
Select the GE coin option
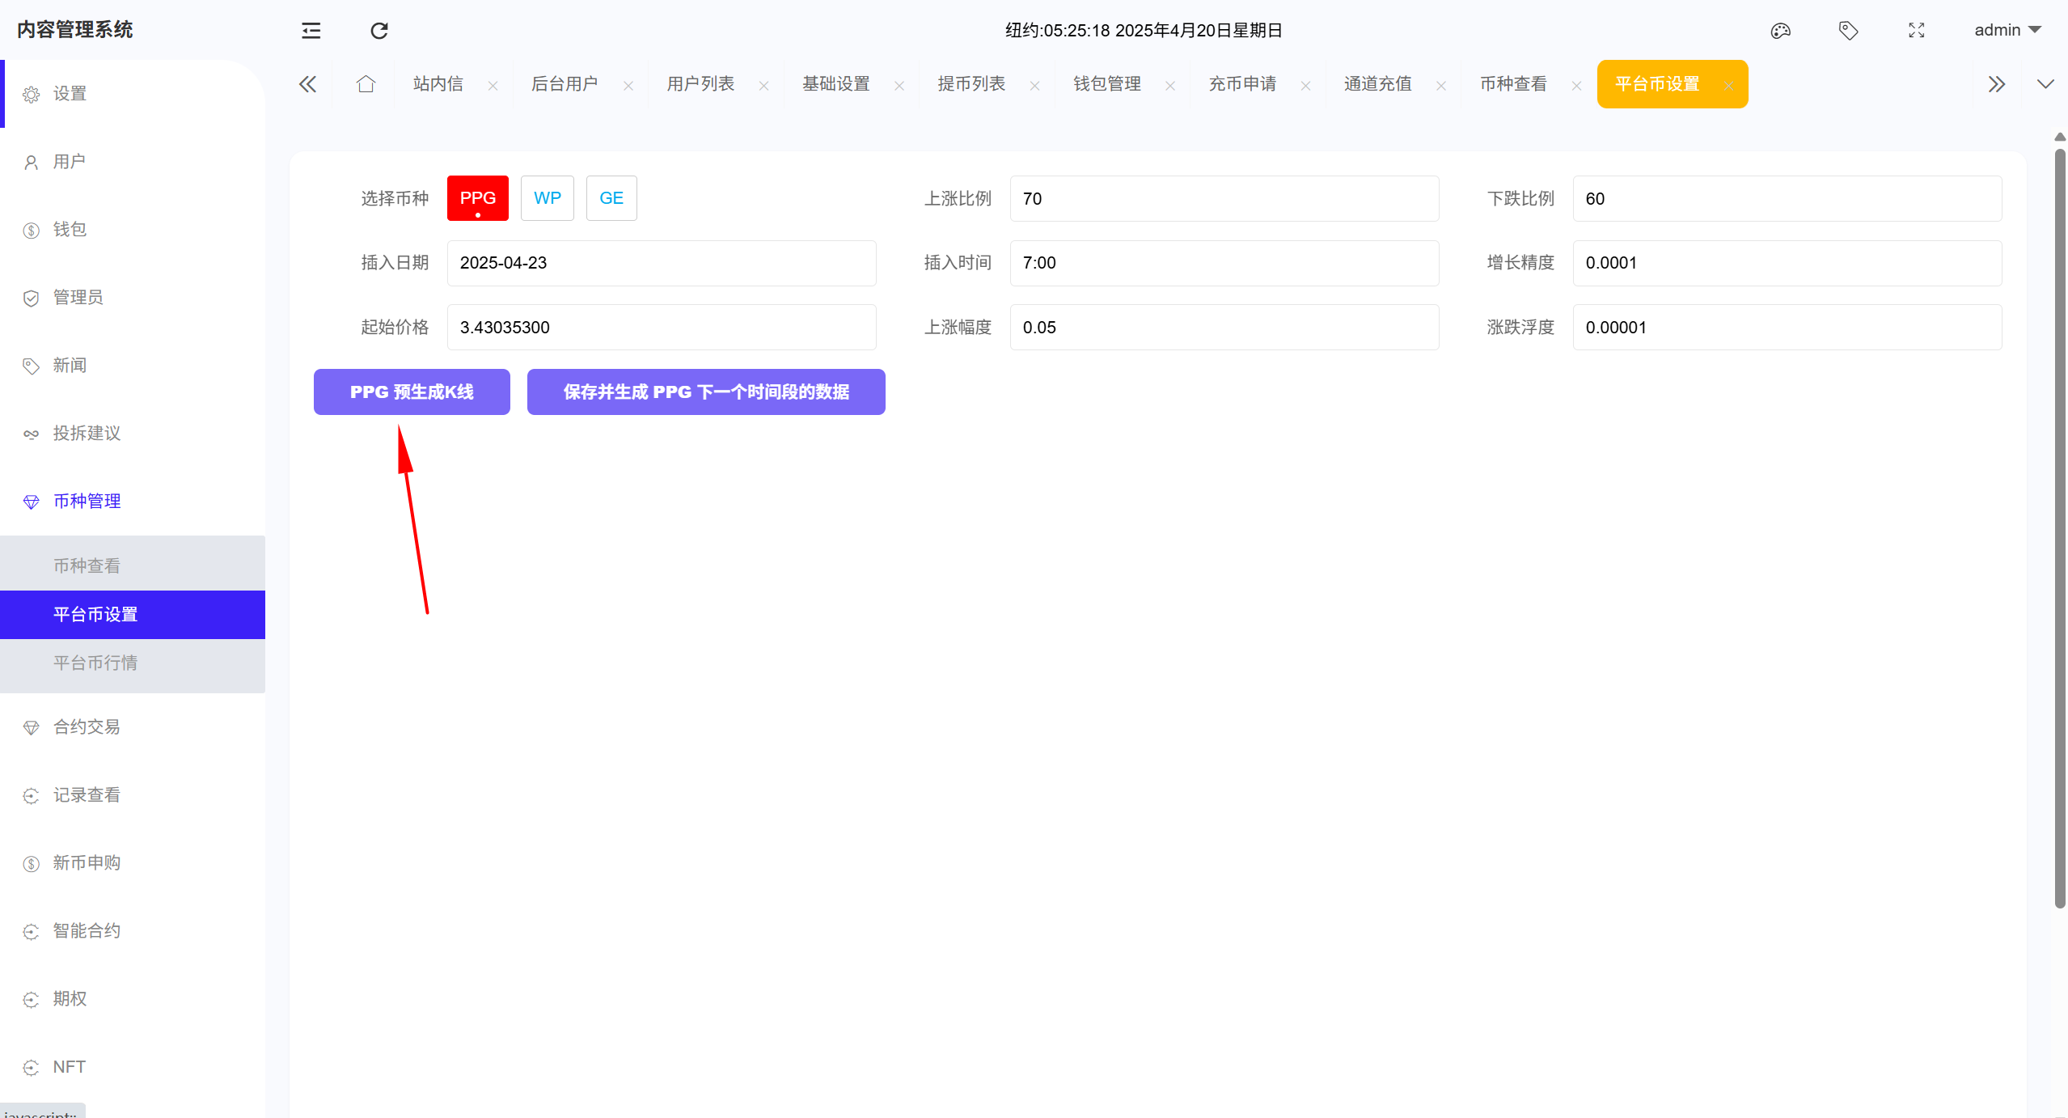coord(611,198)
